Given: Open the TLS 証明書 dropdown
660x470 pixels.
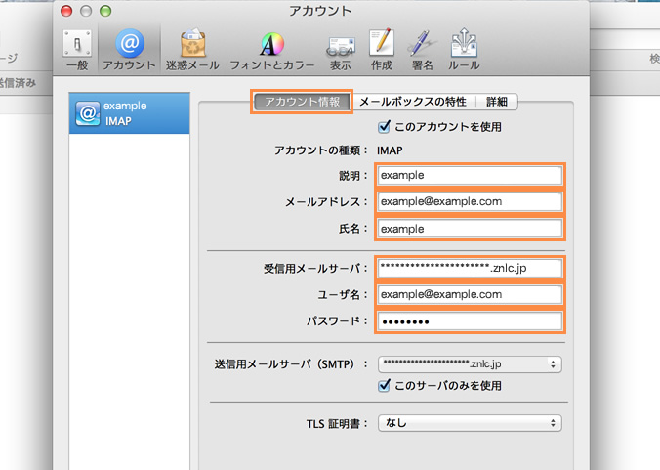Looking at the screenshot, I should coord(470,423).
